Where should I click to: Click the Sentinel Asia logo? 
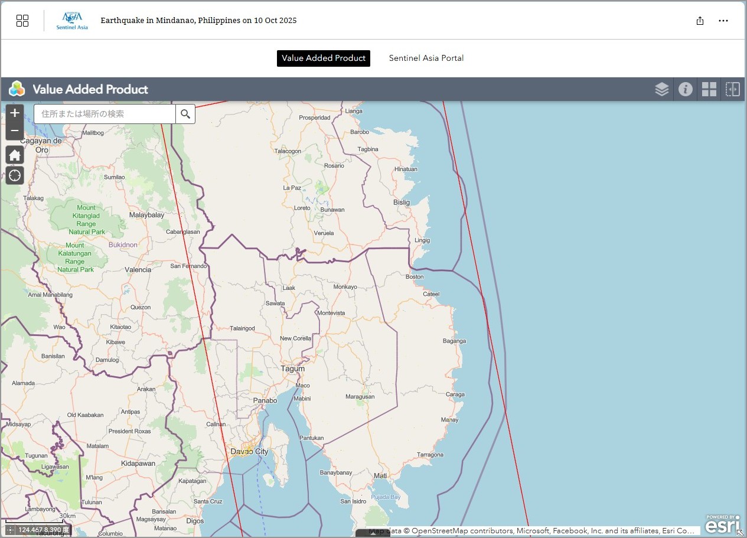pyautogui.click(x=72, y=21)
